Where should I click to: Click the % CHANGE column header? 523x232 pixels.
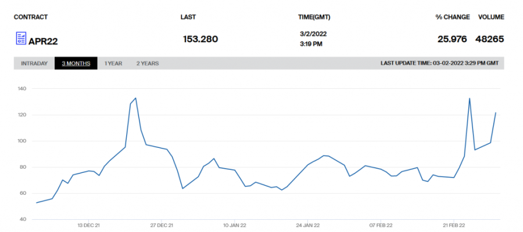pos(453,17)
